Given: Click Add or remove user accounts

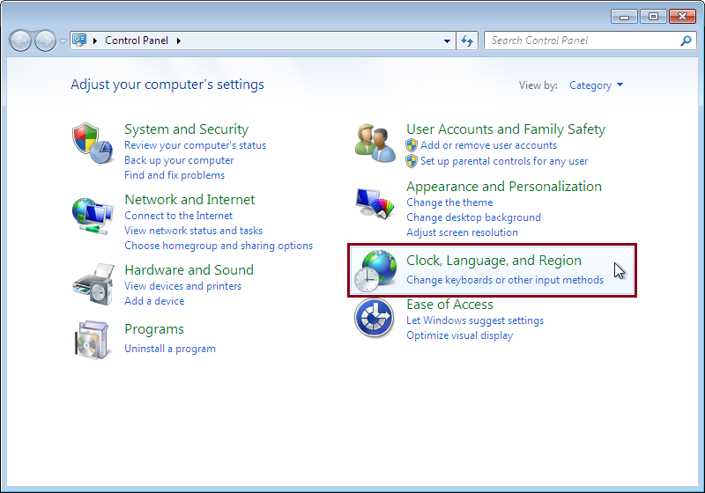Looking at the screenshot, I should pos(489,145).
